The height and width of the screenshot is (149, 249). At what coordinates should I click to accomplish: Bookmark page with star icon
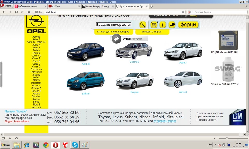pyautogui.click(x=183, y=12)
